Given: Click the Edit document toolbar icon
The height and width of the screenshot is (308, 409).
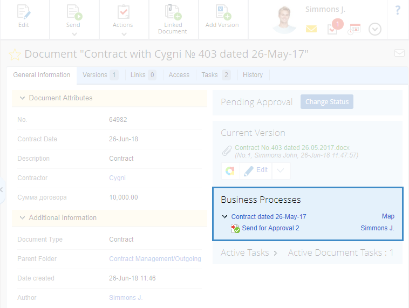Looking at the screenshot, I should (x=24, y=13).
